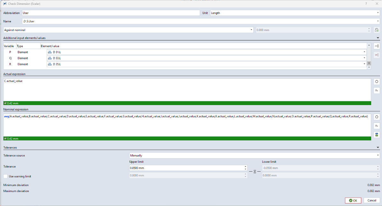Cancel the Check Dimension dialog
This screenshot has width=382, height=206.
[371, 200]
